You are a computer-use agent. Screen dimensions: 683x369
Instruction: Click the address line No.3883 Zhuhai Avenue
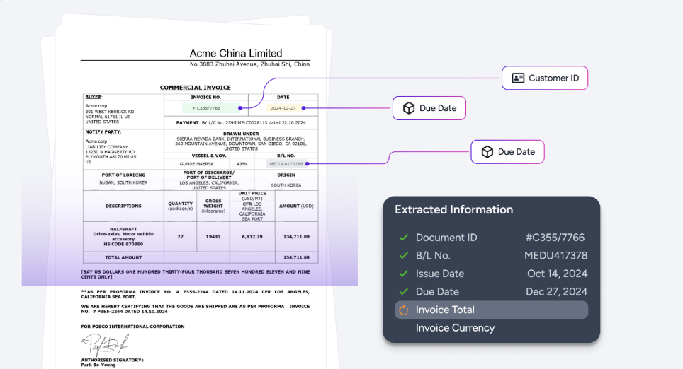[x=249, y=64]
